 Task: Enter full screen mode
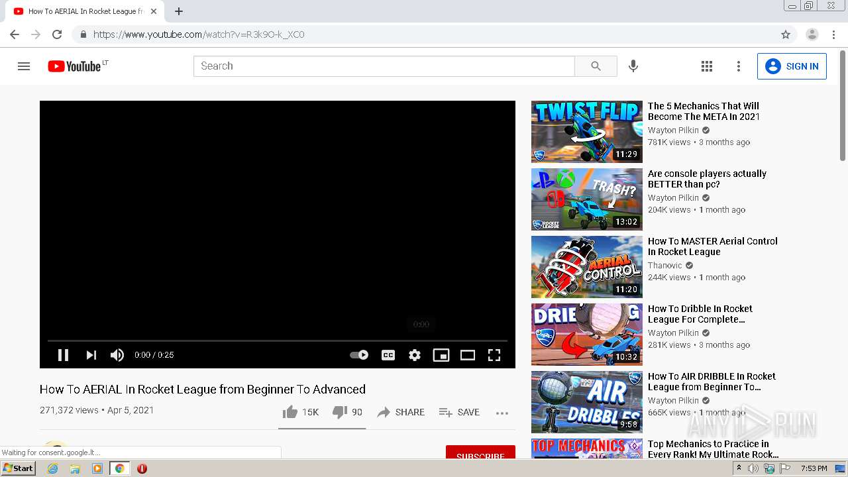click(x=494, y=355)
